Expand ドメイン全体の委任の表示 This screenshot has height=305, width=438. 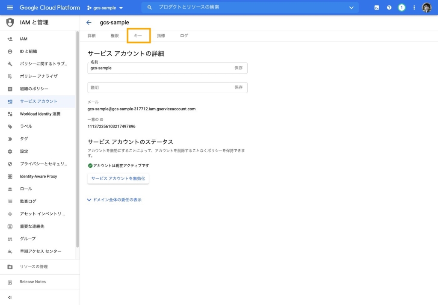click(115, 200)
